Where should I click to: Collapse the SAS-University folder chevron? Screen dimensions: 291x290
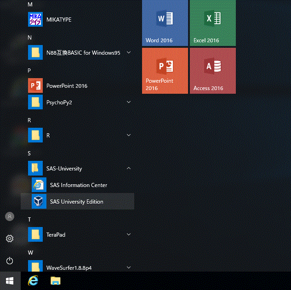[x=129, y=168]
